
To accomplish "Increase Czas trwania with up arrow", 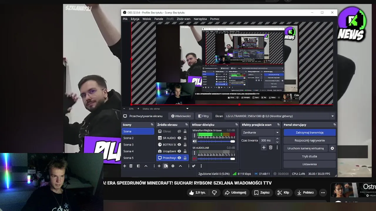I will click(x=277, y=139).
